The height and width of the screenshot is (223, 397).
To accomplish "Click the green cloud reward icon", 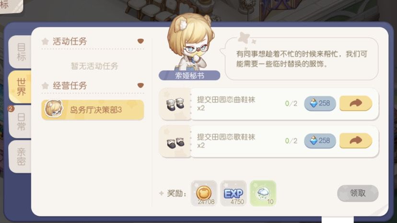I will click(x=263, y=193).
